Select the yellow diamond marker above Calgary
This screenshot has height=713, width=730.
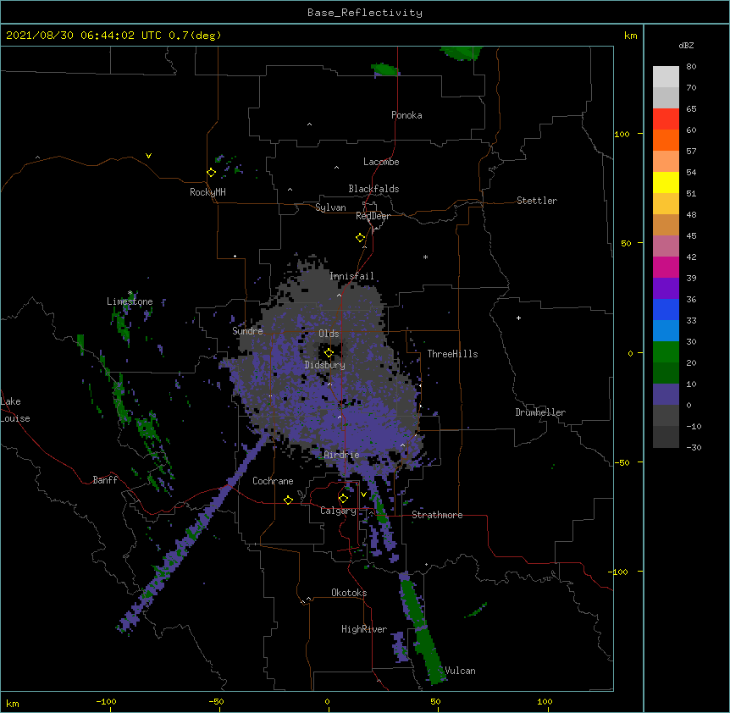[343, 499]
